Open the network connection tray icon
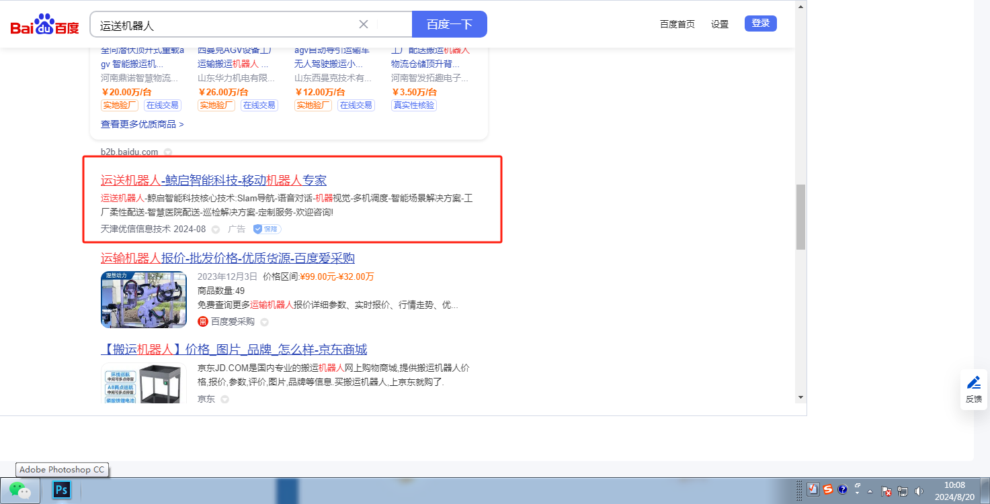 click(x=903, y=491)
